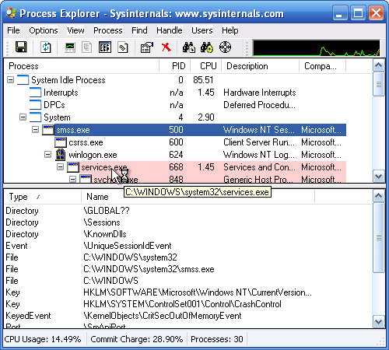The width and height of the screenshot is (389, 350).
Task: Sort by the Process column header
Action: click(82, 66)
